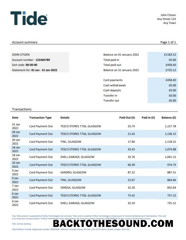This screenshot has width=186, height=240.
Task: Select the '20 Jan 2022' transaction date
Action: [x=16, y=142]
